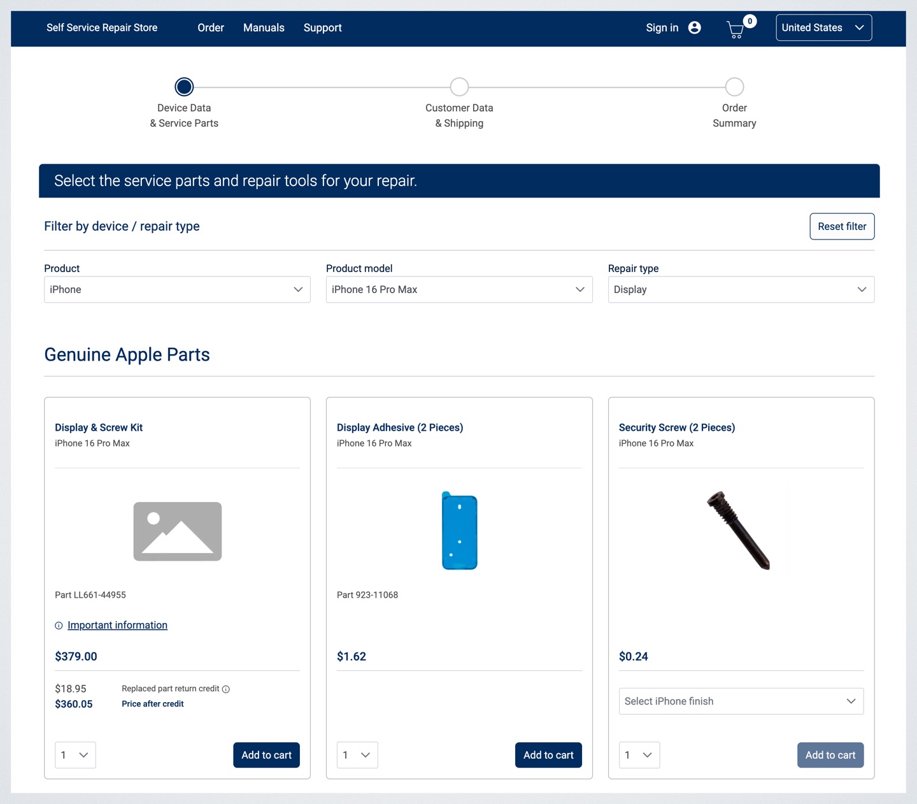Click the Sign in link

coord(662,27)
